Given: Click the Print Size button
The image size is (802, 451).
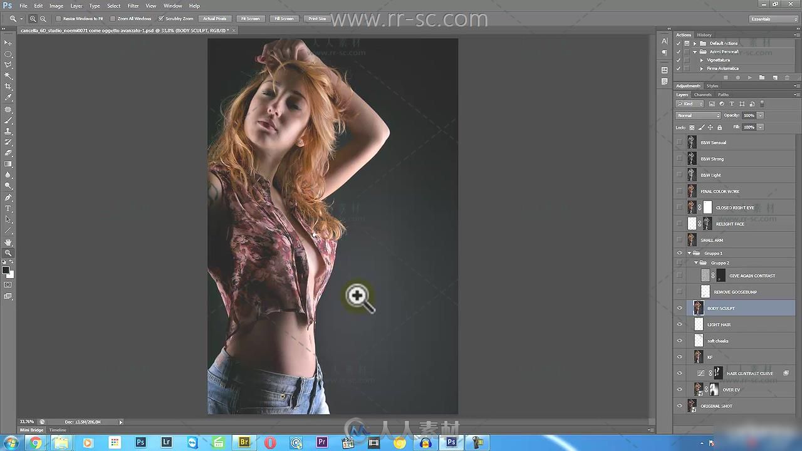Looking at the screenshot, I should point(317,19).
